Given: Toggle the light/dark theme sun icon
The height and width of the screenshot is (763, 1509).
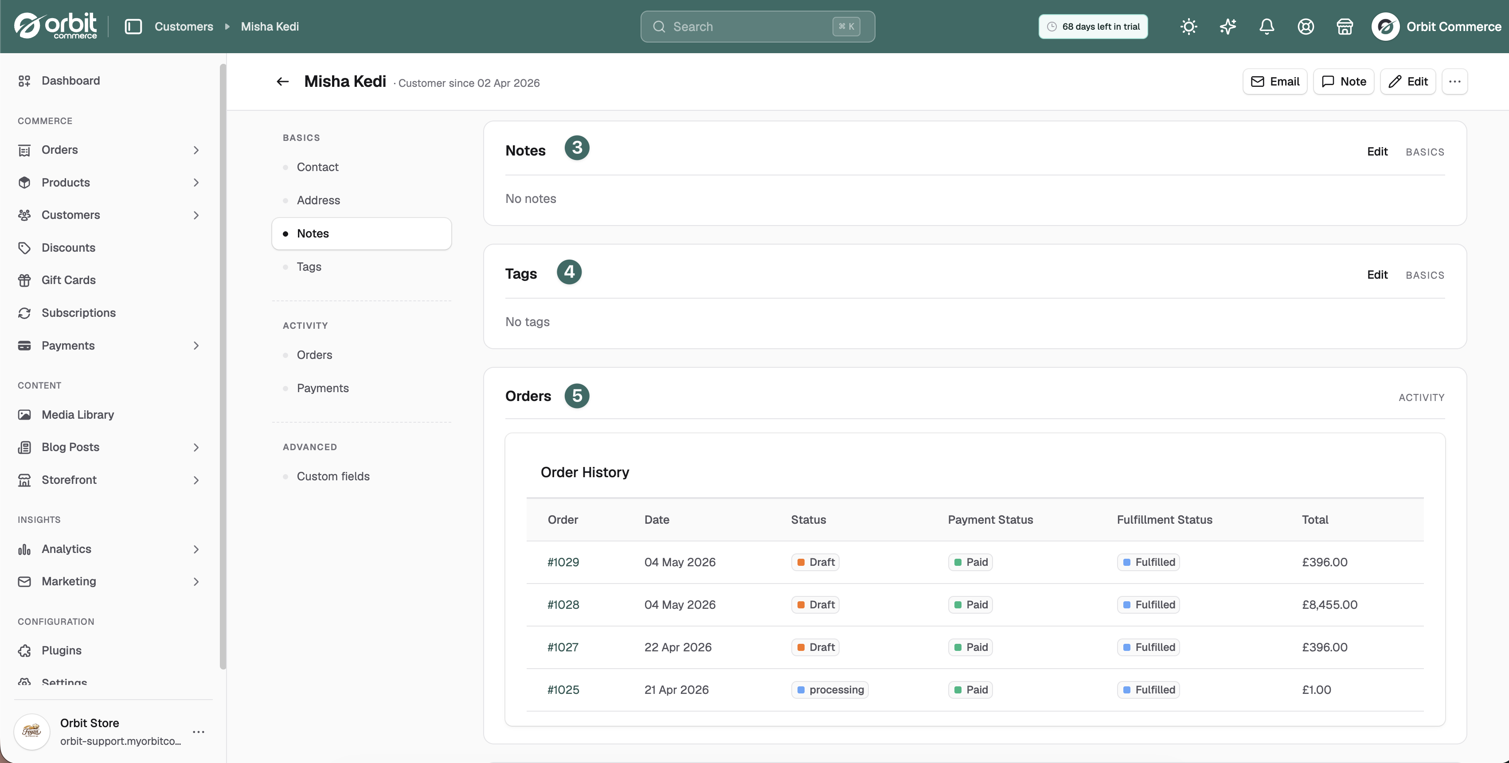Looking at the screenshot, I should click(1188, 26).
